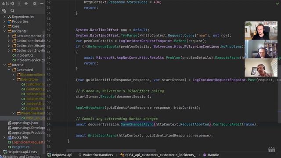The width and height of the screenshot is (281, 158).
Task: Click the purple Handle method icon
Action: [205, 155]
